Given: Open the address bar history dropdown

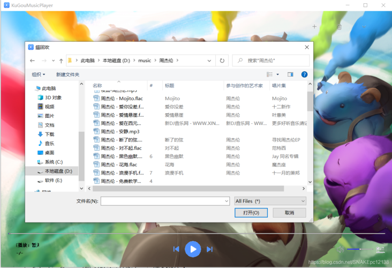Looking at the screenshot, I should (209, 61).
